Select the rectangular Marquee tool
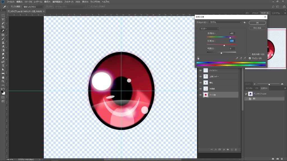 (x=3, y=15)
